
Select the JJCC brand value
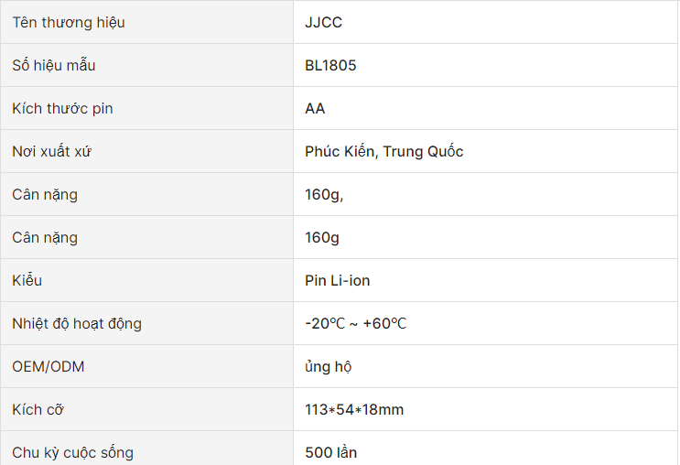coord(323,22)
